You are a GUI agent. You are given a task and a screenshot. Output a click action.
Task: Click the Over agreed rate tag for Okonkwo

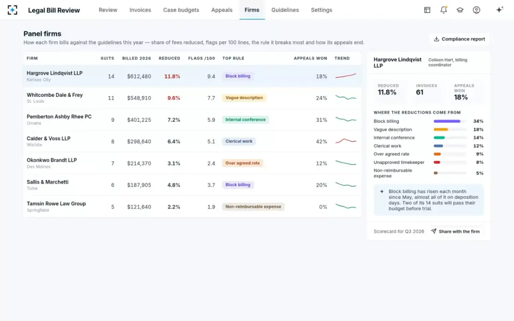point(242,163)
